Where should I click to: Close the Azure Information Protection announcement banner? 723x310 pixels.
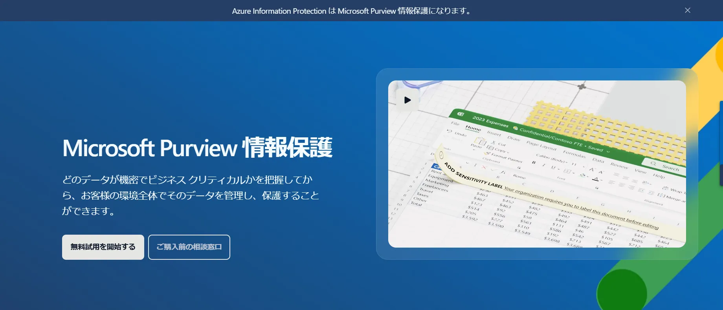tap(687, 10)
